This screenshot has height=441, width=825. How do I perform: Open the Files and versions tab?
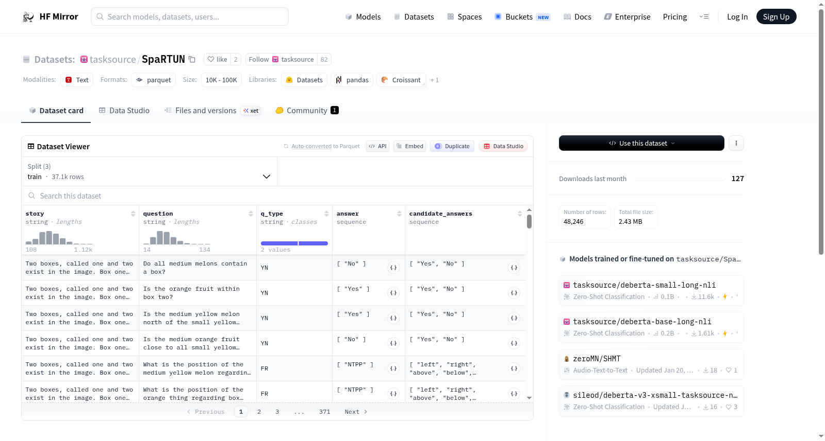212,111
